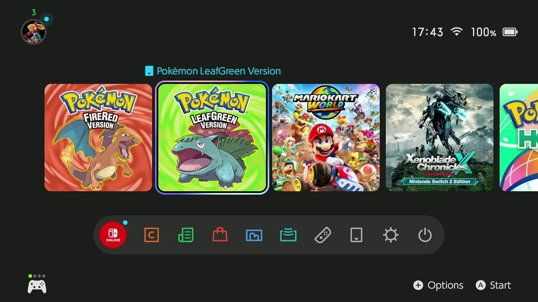
Task: Click the 100% battery percentage
Action: point(483,32)
